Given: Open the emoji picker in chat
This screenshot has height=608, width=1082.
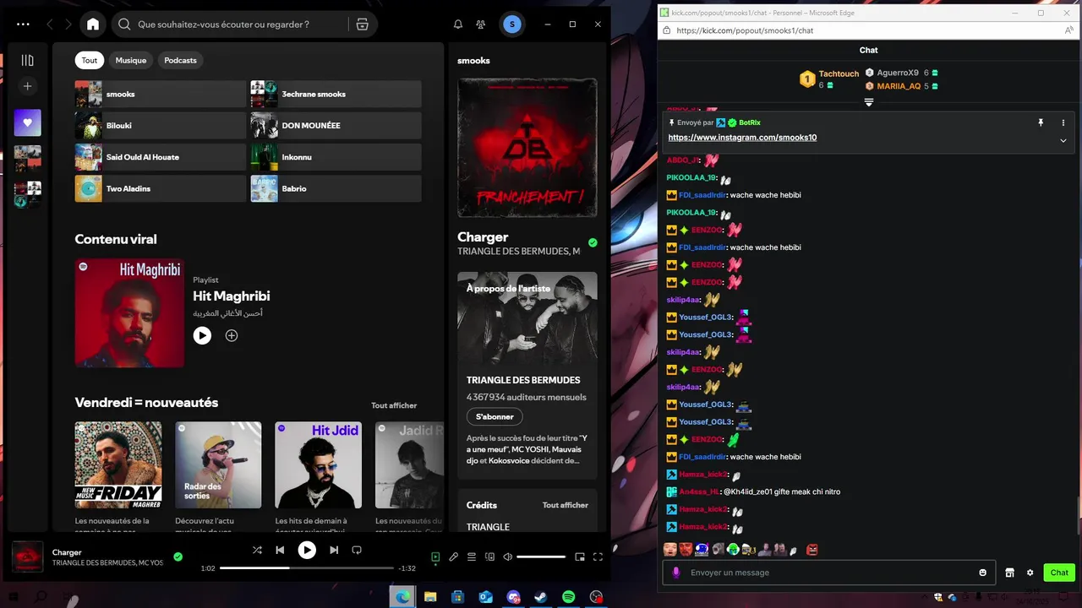Looking at the screenshot, I should click(x=983, y=573).
